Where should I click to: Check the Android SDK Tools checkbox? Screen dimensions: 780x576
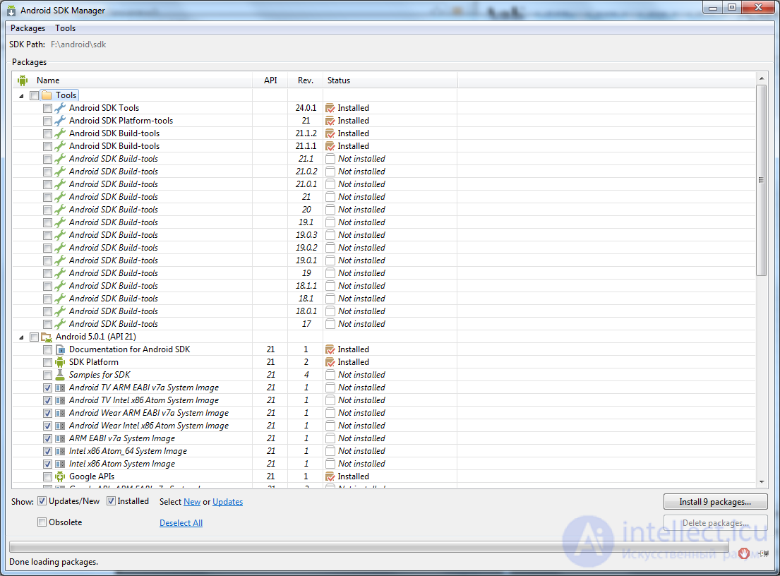click(47, 108)
